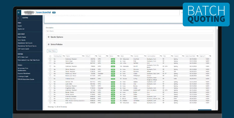The width and height of the screenshot is (234, 118).
Task: Click the Existing Quote filter input
Action: (x=58, y=56)
